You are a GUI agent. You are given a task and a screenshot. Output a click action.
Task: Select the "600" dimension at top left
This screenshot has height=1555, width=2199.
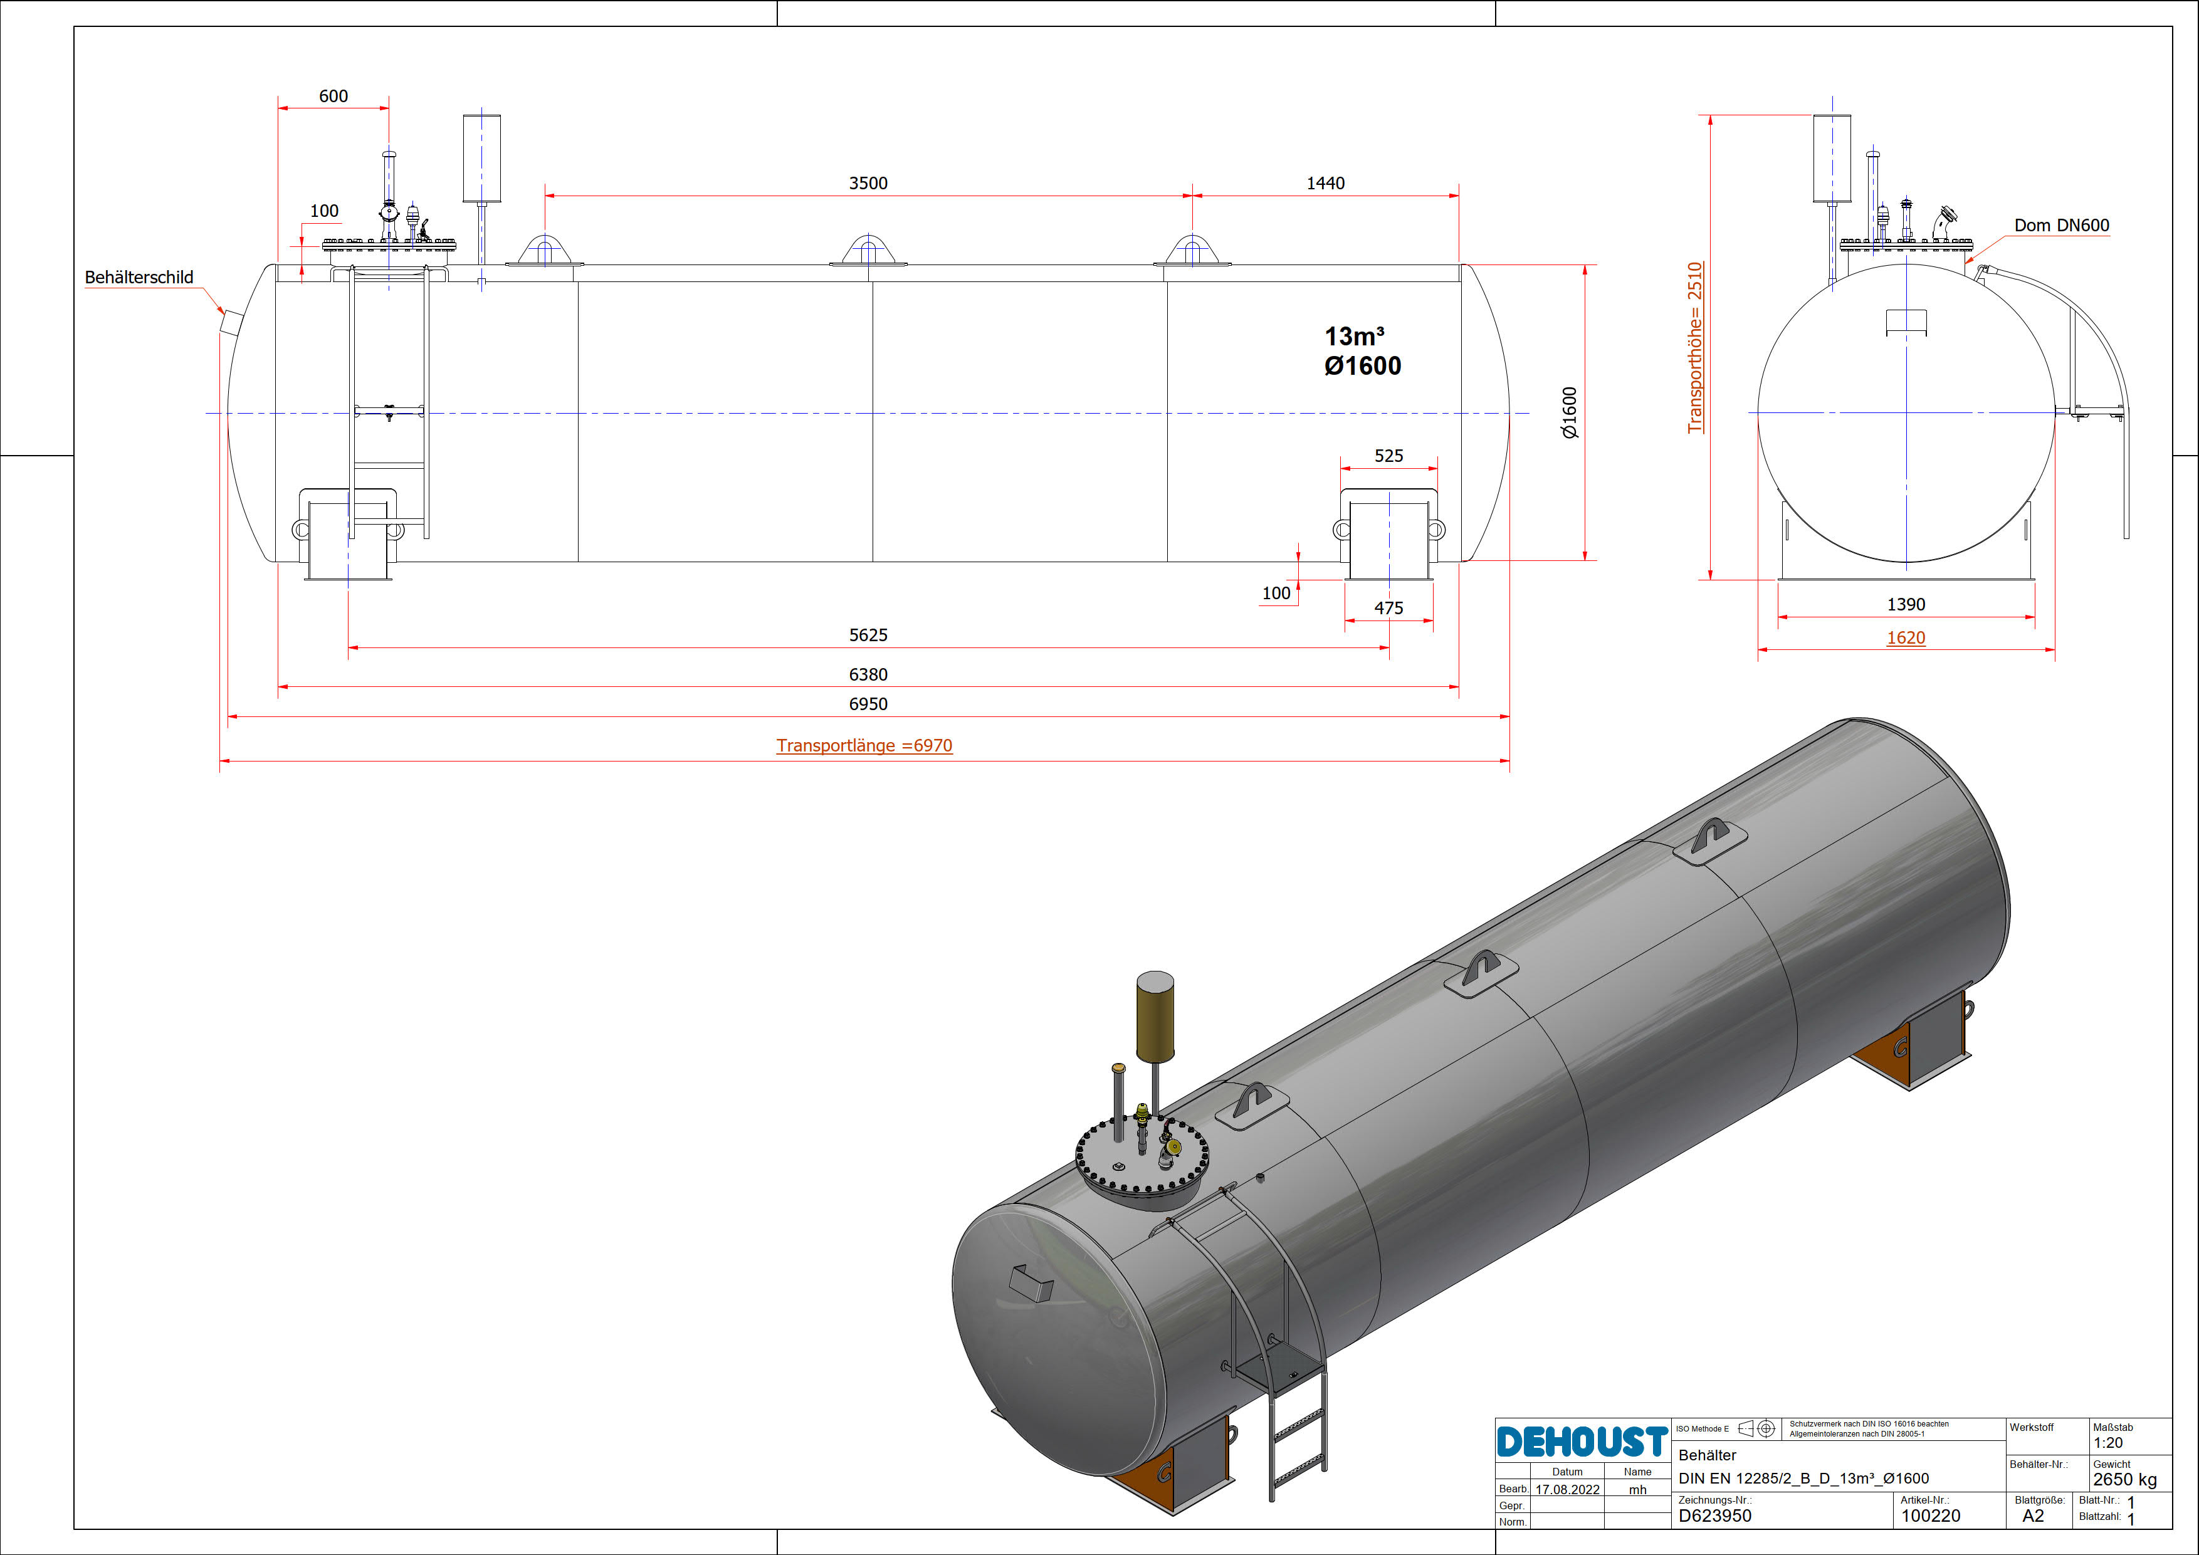[333, 96]
